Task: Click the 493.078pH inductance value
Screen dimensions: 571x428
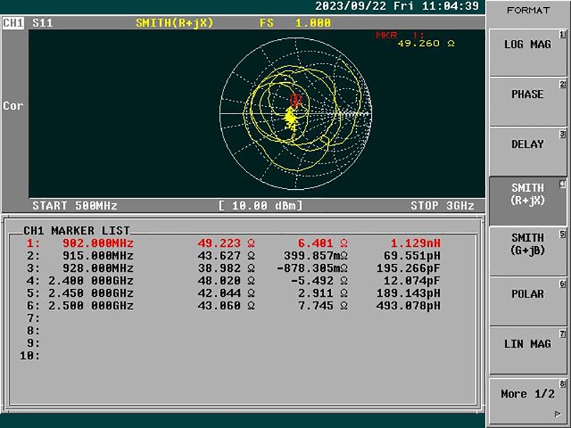Action: pyautogui.click(x=408, y=305)
